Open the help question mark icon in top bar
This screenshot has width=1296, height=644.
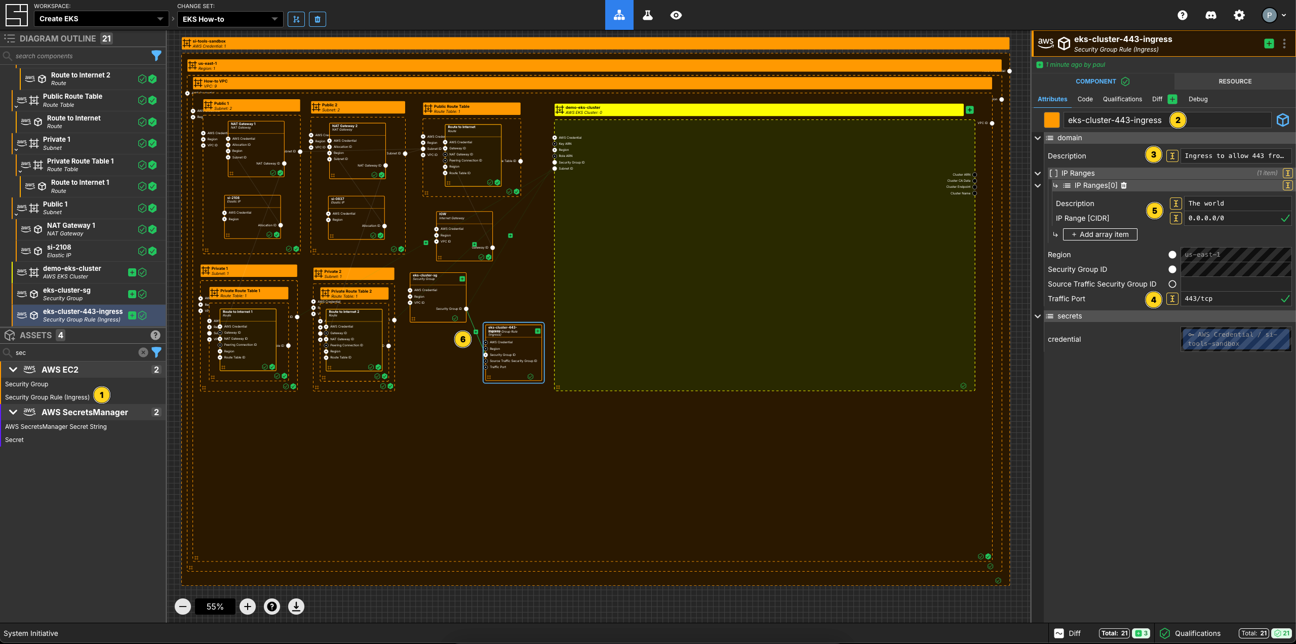[1182, 15]
